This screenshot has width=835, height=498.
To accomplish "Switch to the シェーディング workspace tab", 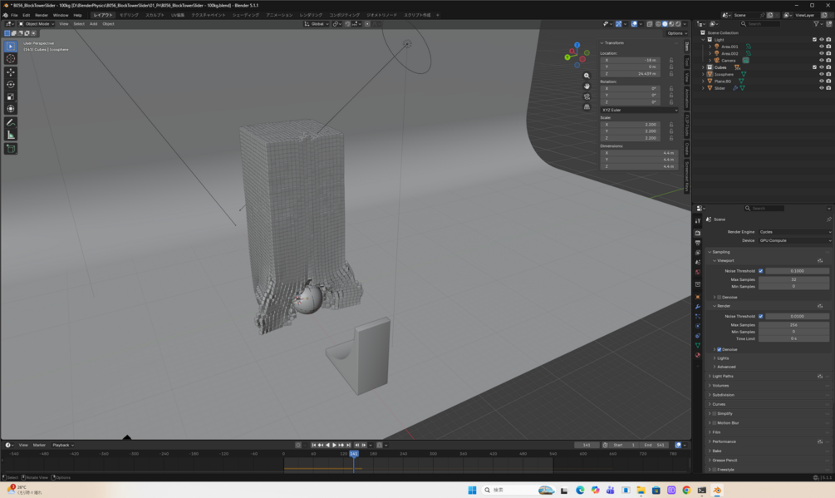I will pos(245,15).
